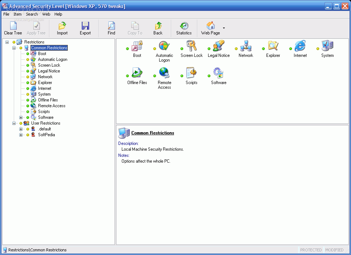
Task: Open Automatic Logon icon in right pane
Action: click(x=164, y=46)
